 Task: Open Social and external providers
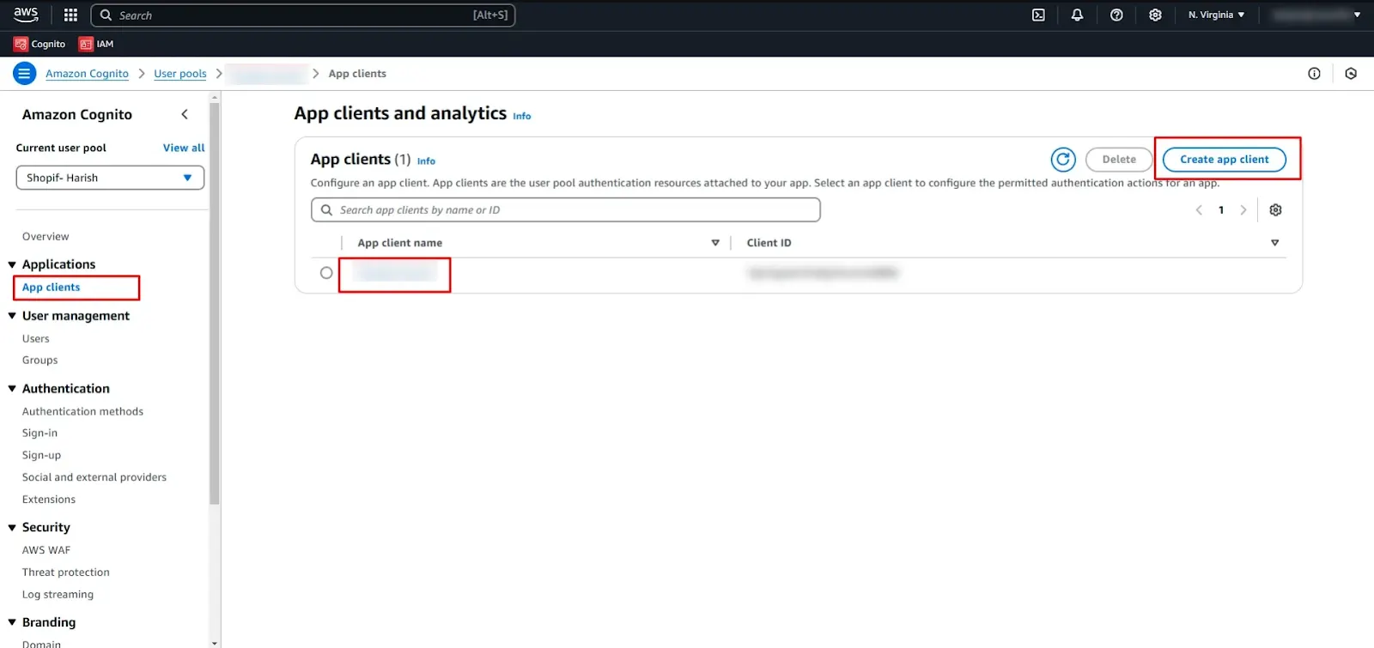pyautogui.click(x=94, y=477)
